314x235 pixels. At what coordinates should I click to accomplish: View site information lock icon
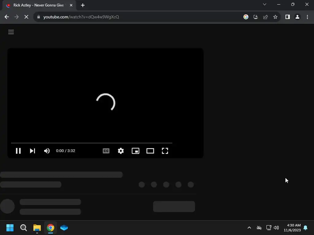tap(38, 17)
